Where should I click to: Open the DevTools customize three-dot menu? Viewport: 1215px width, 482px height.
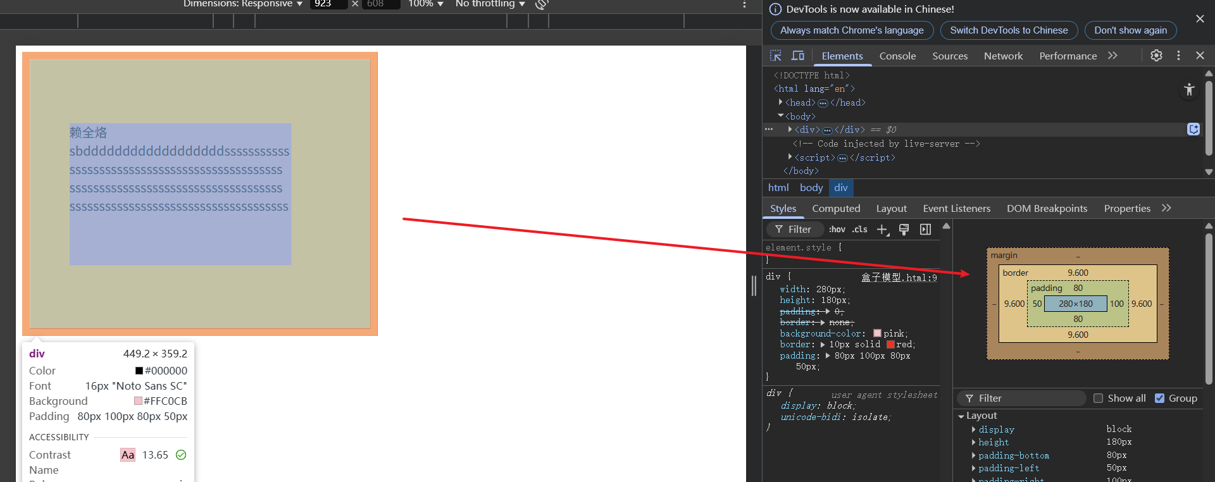click(1178, 56)
